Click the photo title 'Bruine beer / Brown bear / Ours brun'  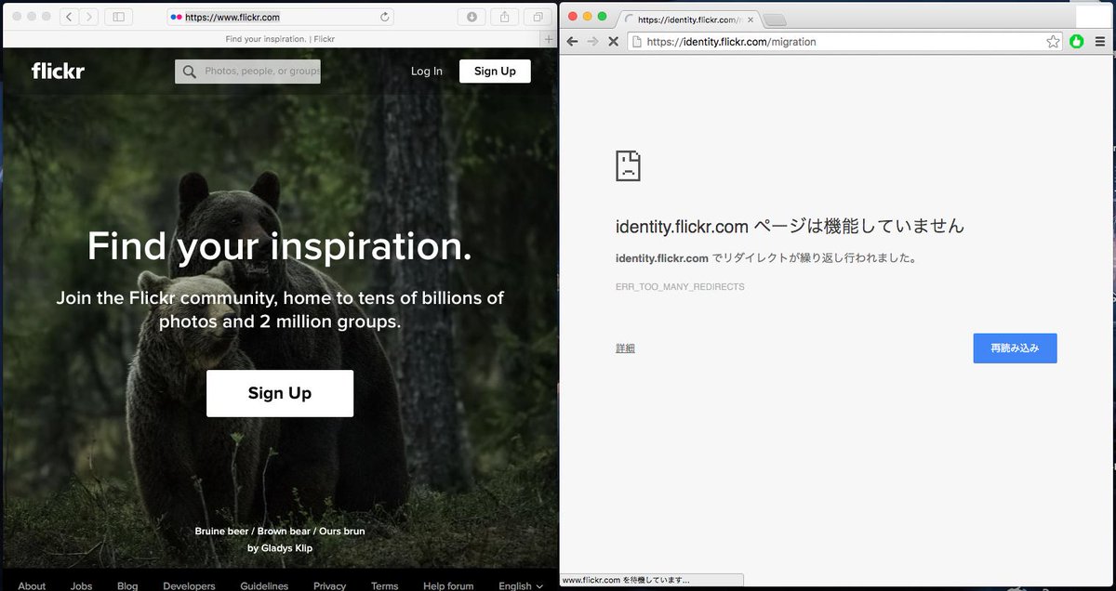point(280,532)
